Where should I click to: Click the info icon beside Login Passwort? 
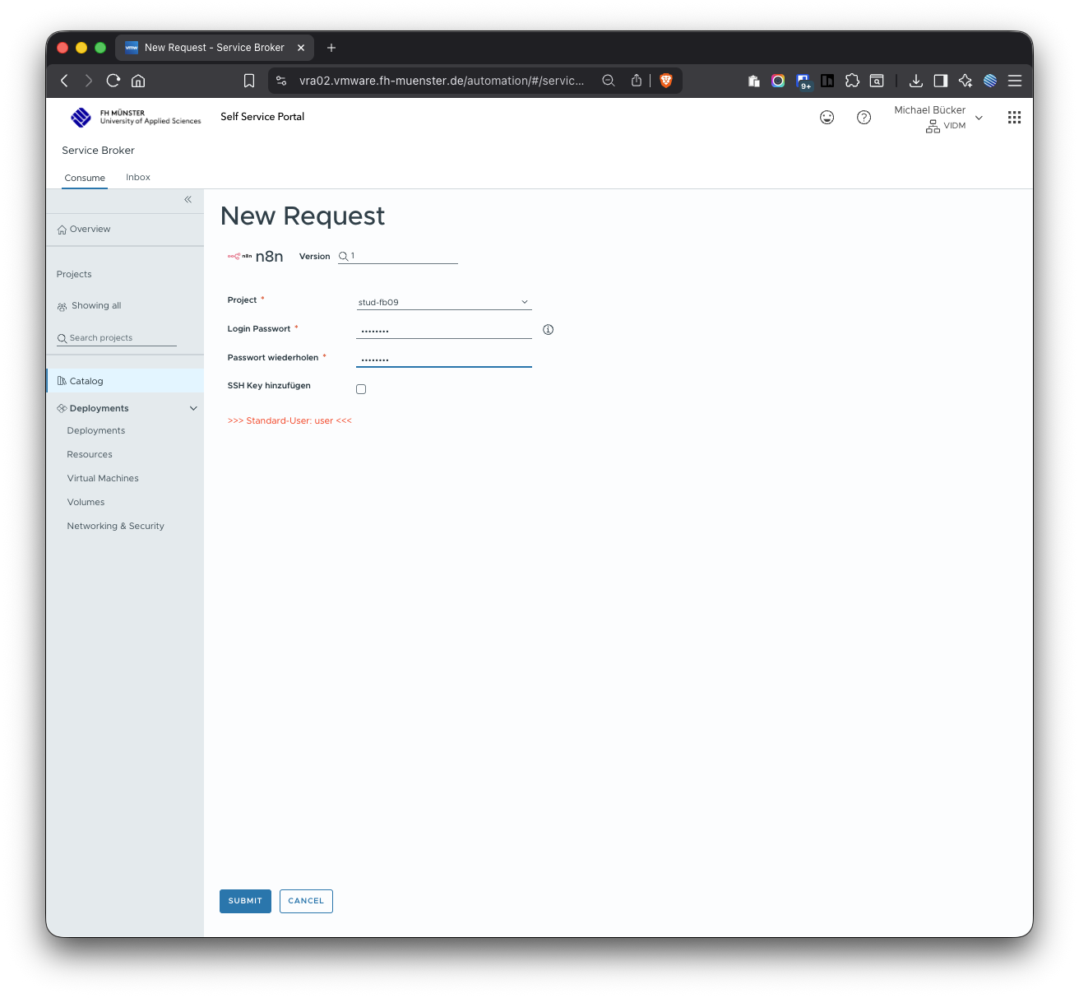pyautogui.click(x=549, y=330)
